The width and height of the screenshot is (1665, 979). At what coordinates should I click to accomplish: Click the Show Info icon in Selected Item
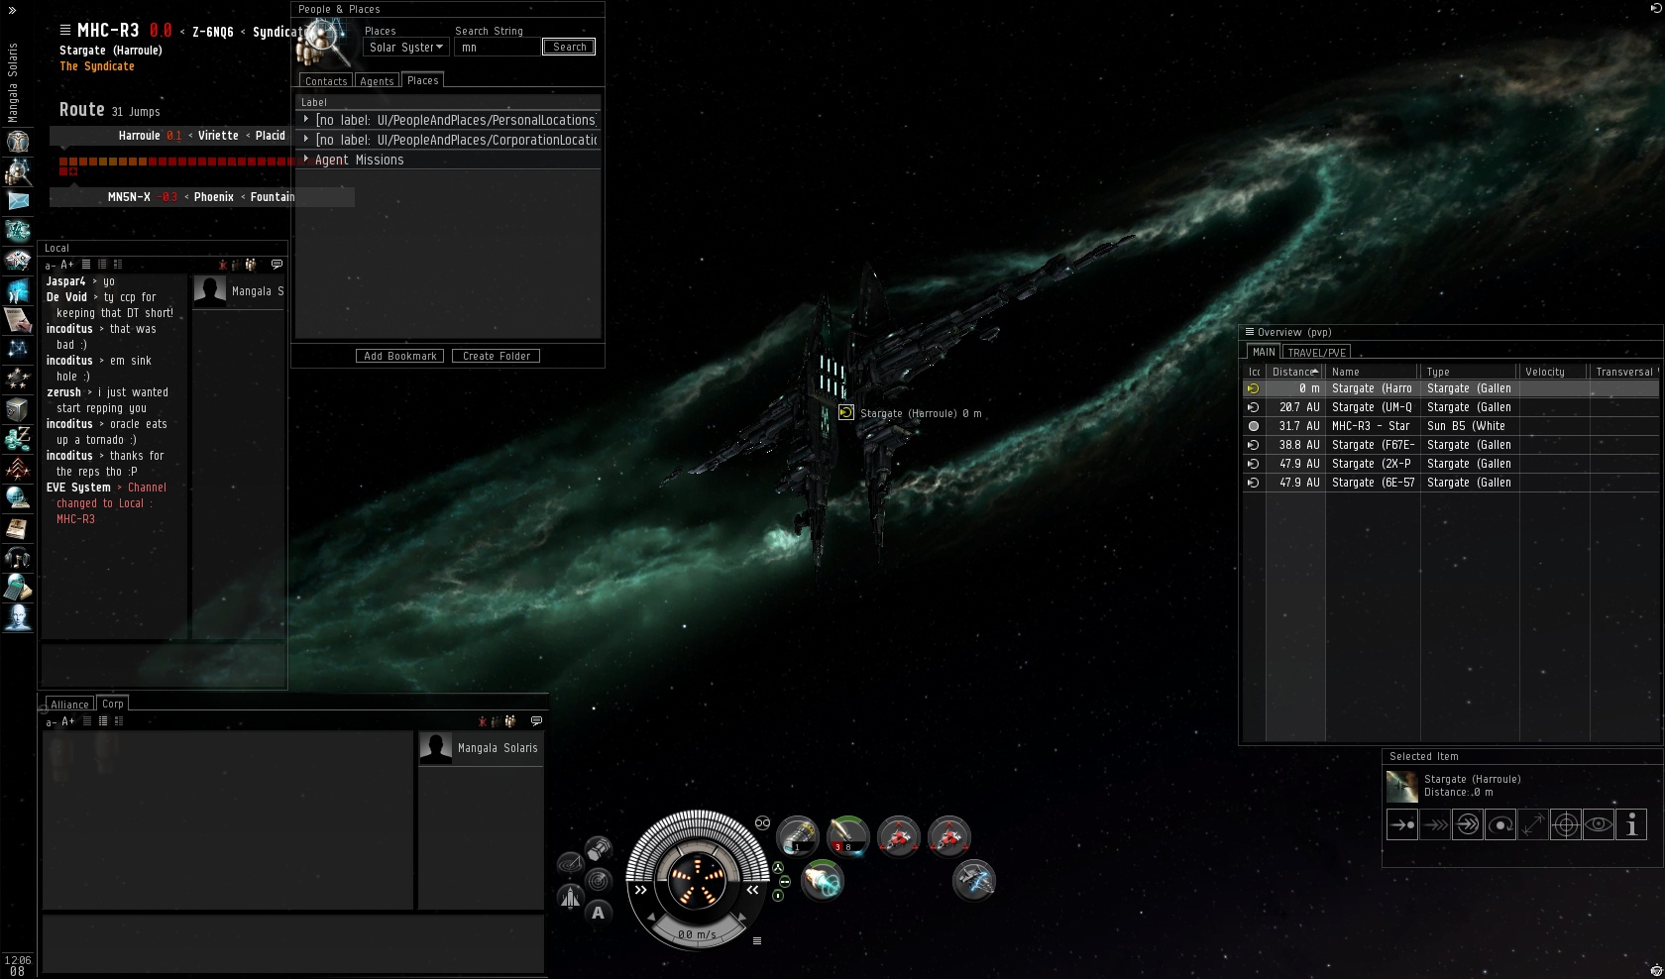(1631, 824)
